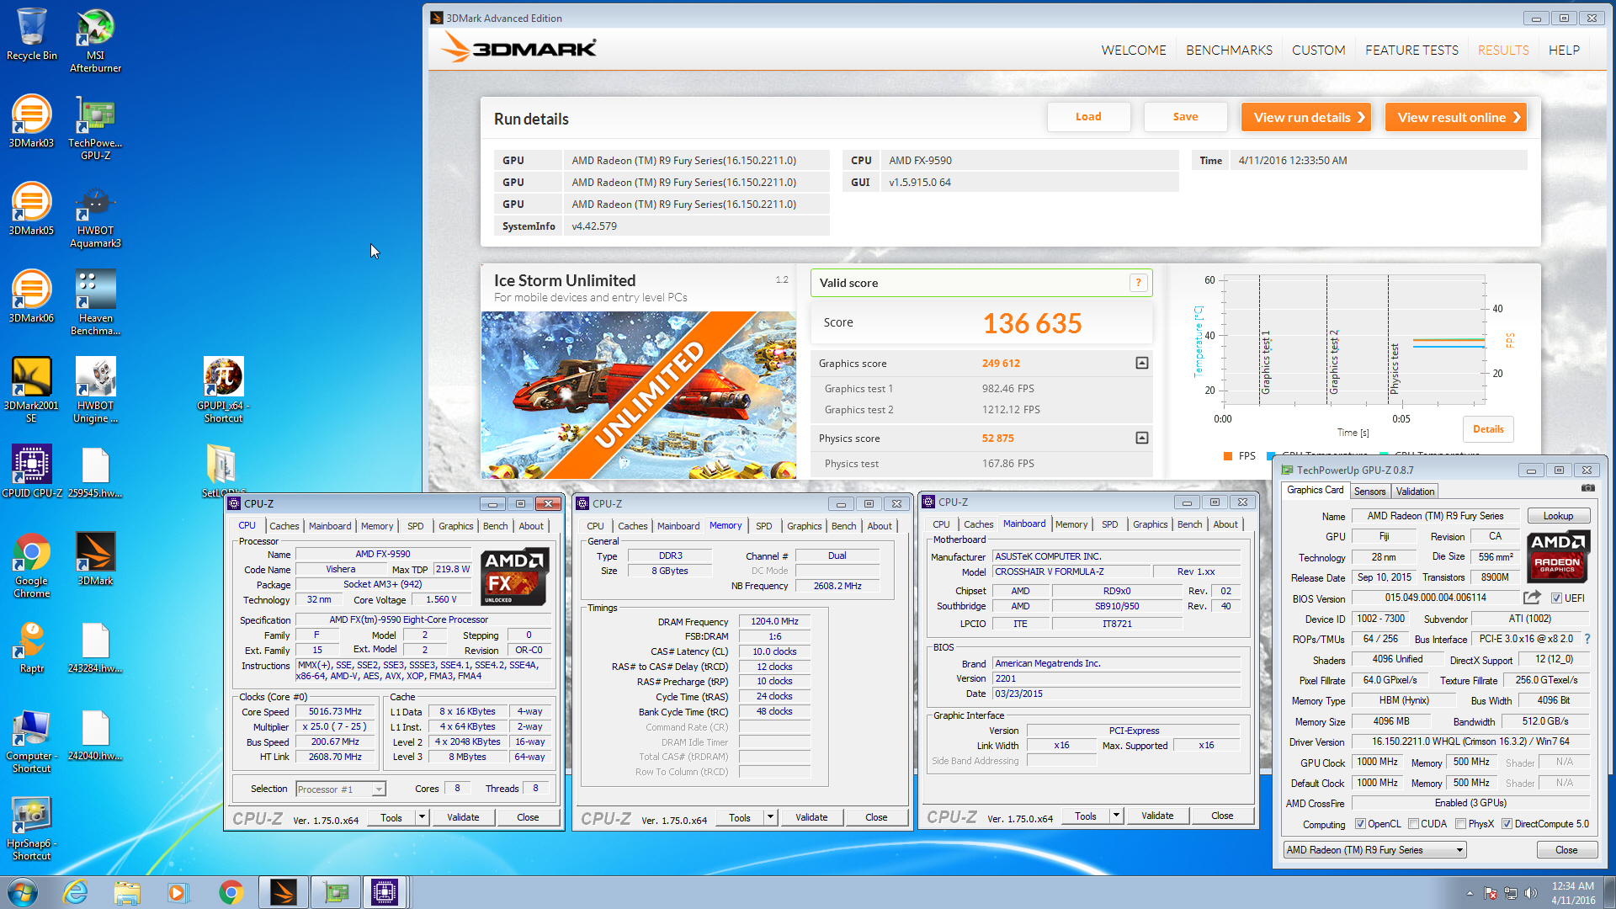Open TechPowerUp GPU-Z desktop shortcut
This screenshot has height=909, width=1616.
(95, 128)
